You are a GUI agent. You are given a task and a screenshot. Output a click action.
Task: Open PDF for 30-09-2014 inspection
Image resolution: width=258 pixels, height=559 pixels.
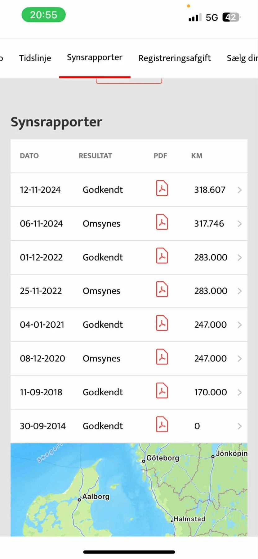(162, 425)
